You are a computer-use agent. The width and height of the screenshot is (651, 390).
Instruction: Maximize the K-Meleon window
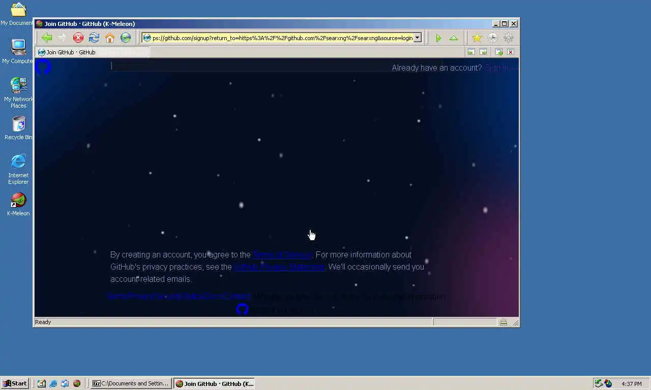point(505,23)
